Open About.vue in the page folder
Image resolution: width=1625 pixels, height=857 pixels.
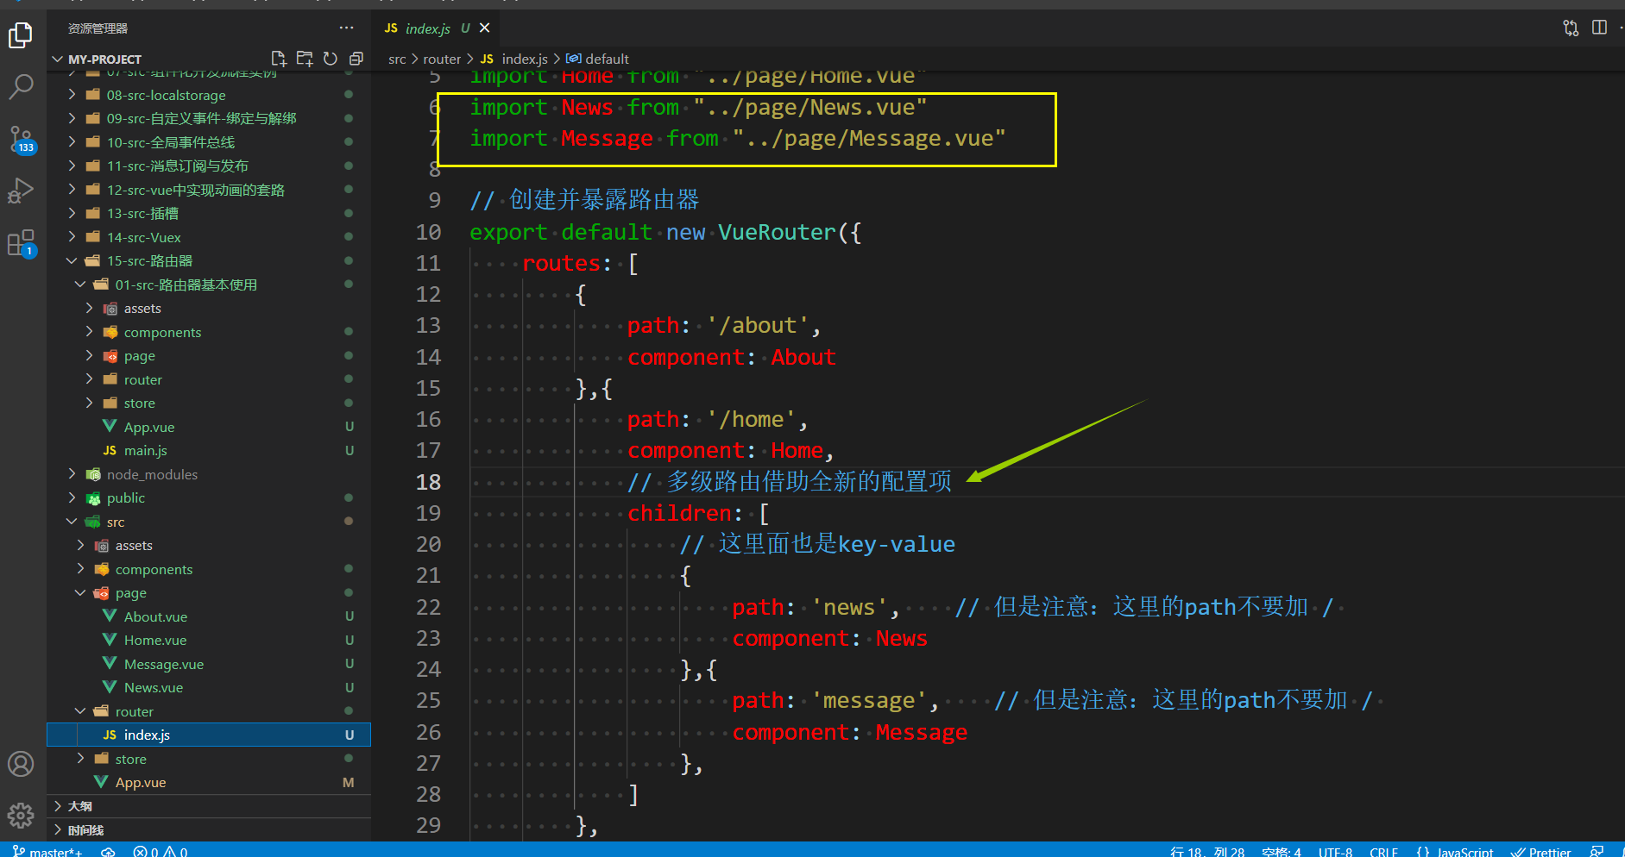click(209, 616)
